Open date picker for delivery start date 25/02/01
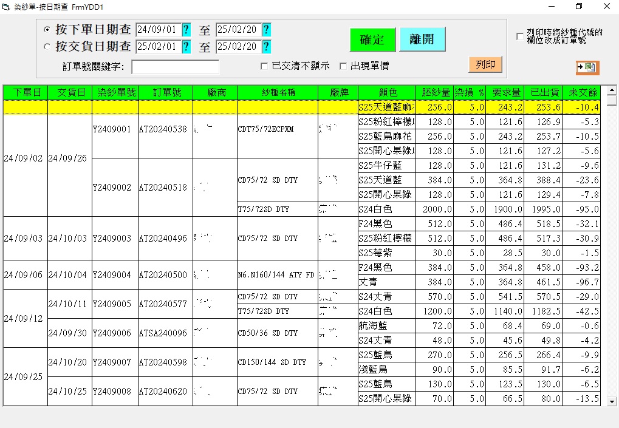Screen dimensions: 619x428 click(186, 47)
